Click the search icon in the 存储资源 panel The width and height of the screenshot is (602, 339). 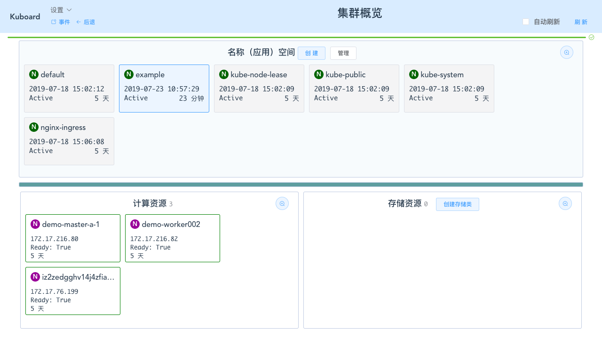(565, 203)
